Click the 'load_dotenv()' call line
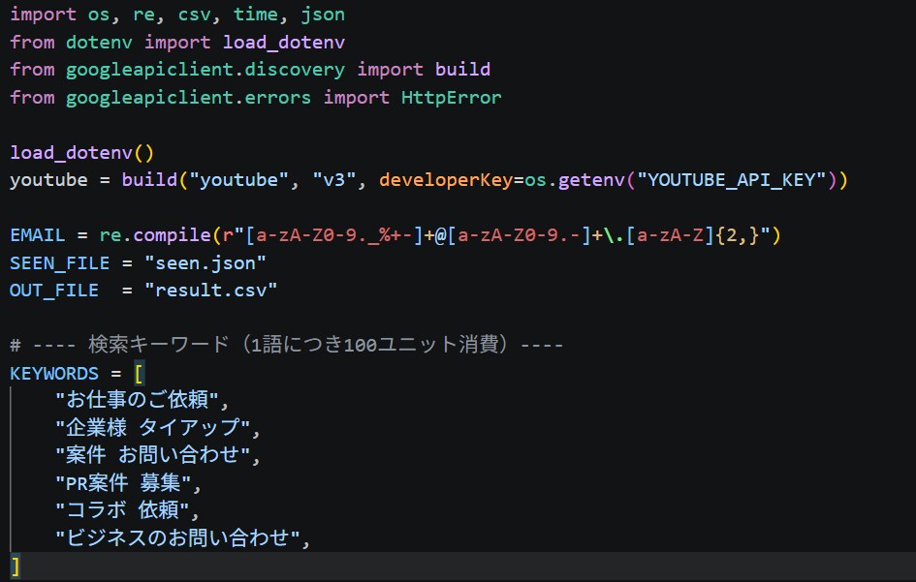This screenshot has width=916, height=582. [x=81, y=153]
